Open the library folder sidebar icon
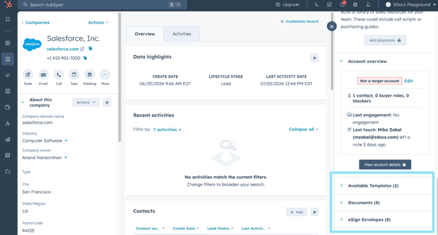Image resolution: width=438 pixels, height=235 pixels. [x=8, y=172]
